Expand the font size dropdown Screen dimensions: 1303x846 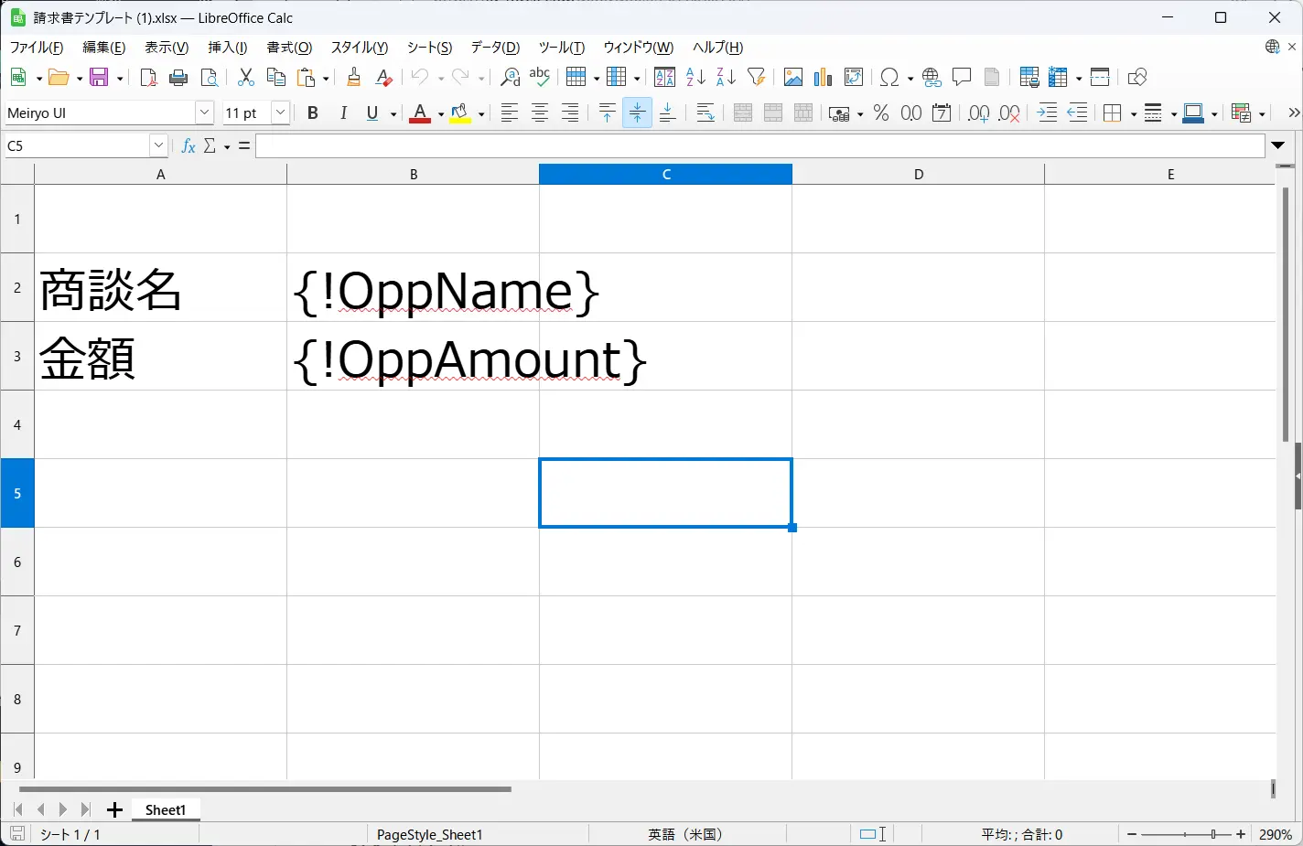(281, 113)
